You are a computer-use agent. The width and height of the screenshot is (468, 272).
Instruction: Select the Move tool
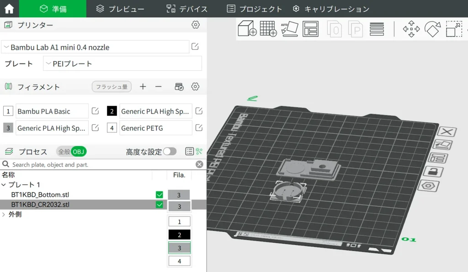[x=411, y=29]
